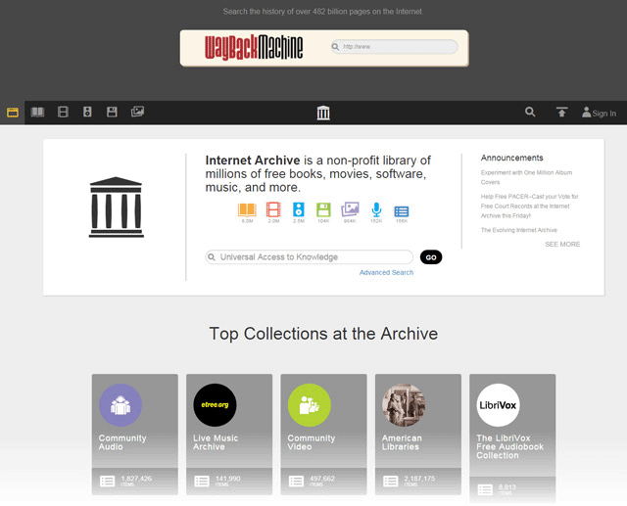Click the Texts book icon in the top navbar
This screenshot has height=506, width=627.
coord(37,113)
